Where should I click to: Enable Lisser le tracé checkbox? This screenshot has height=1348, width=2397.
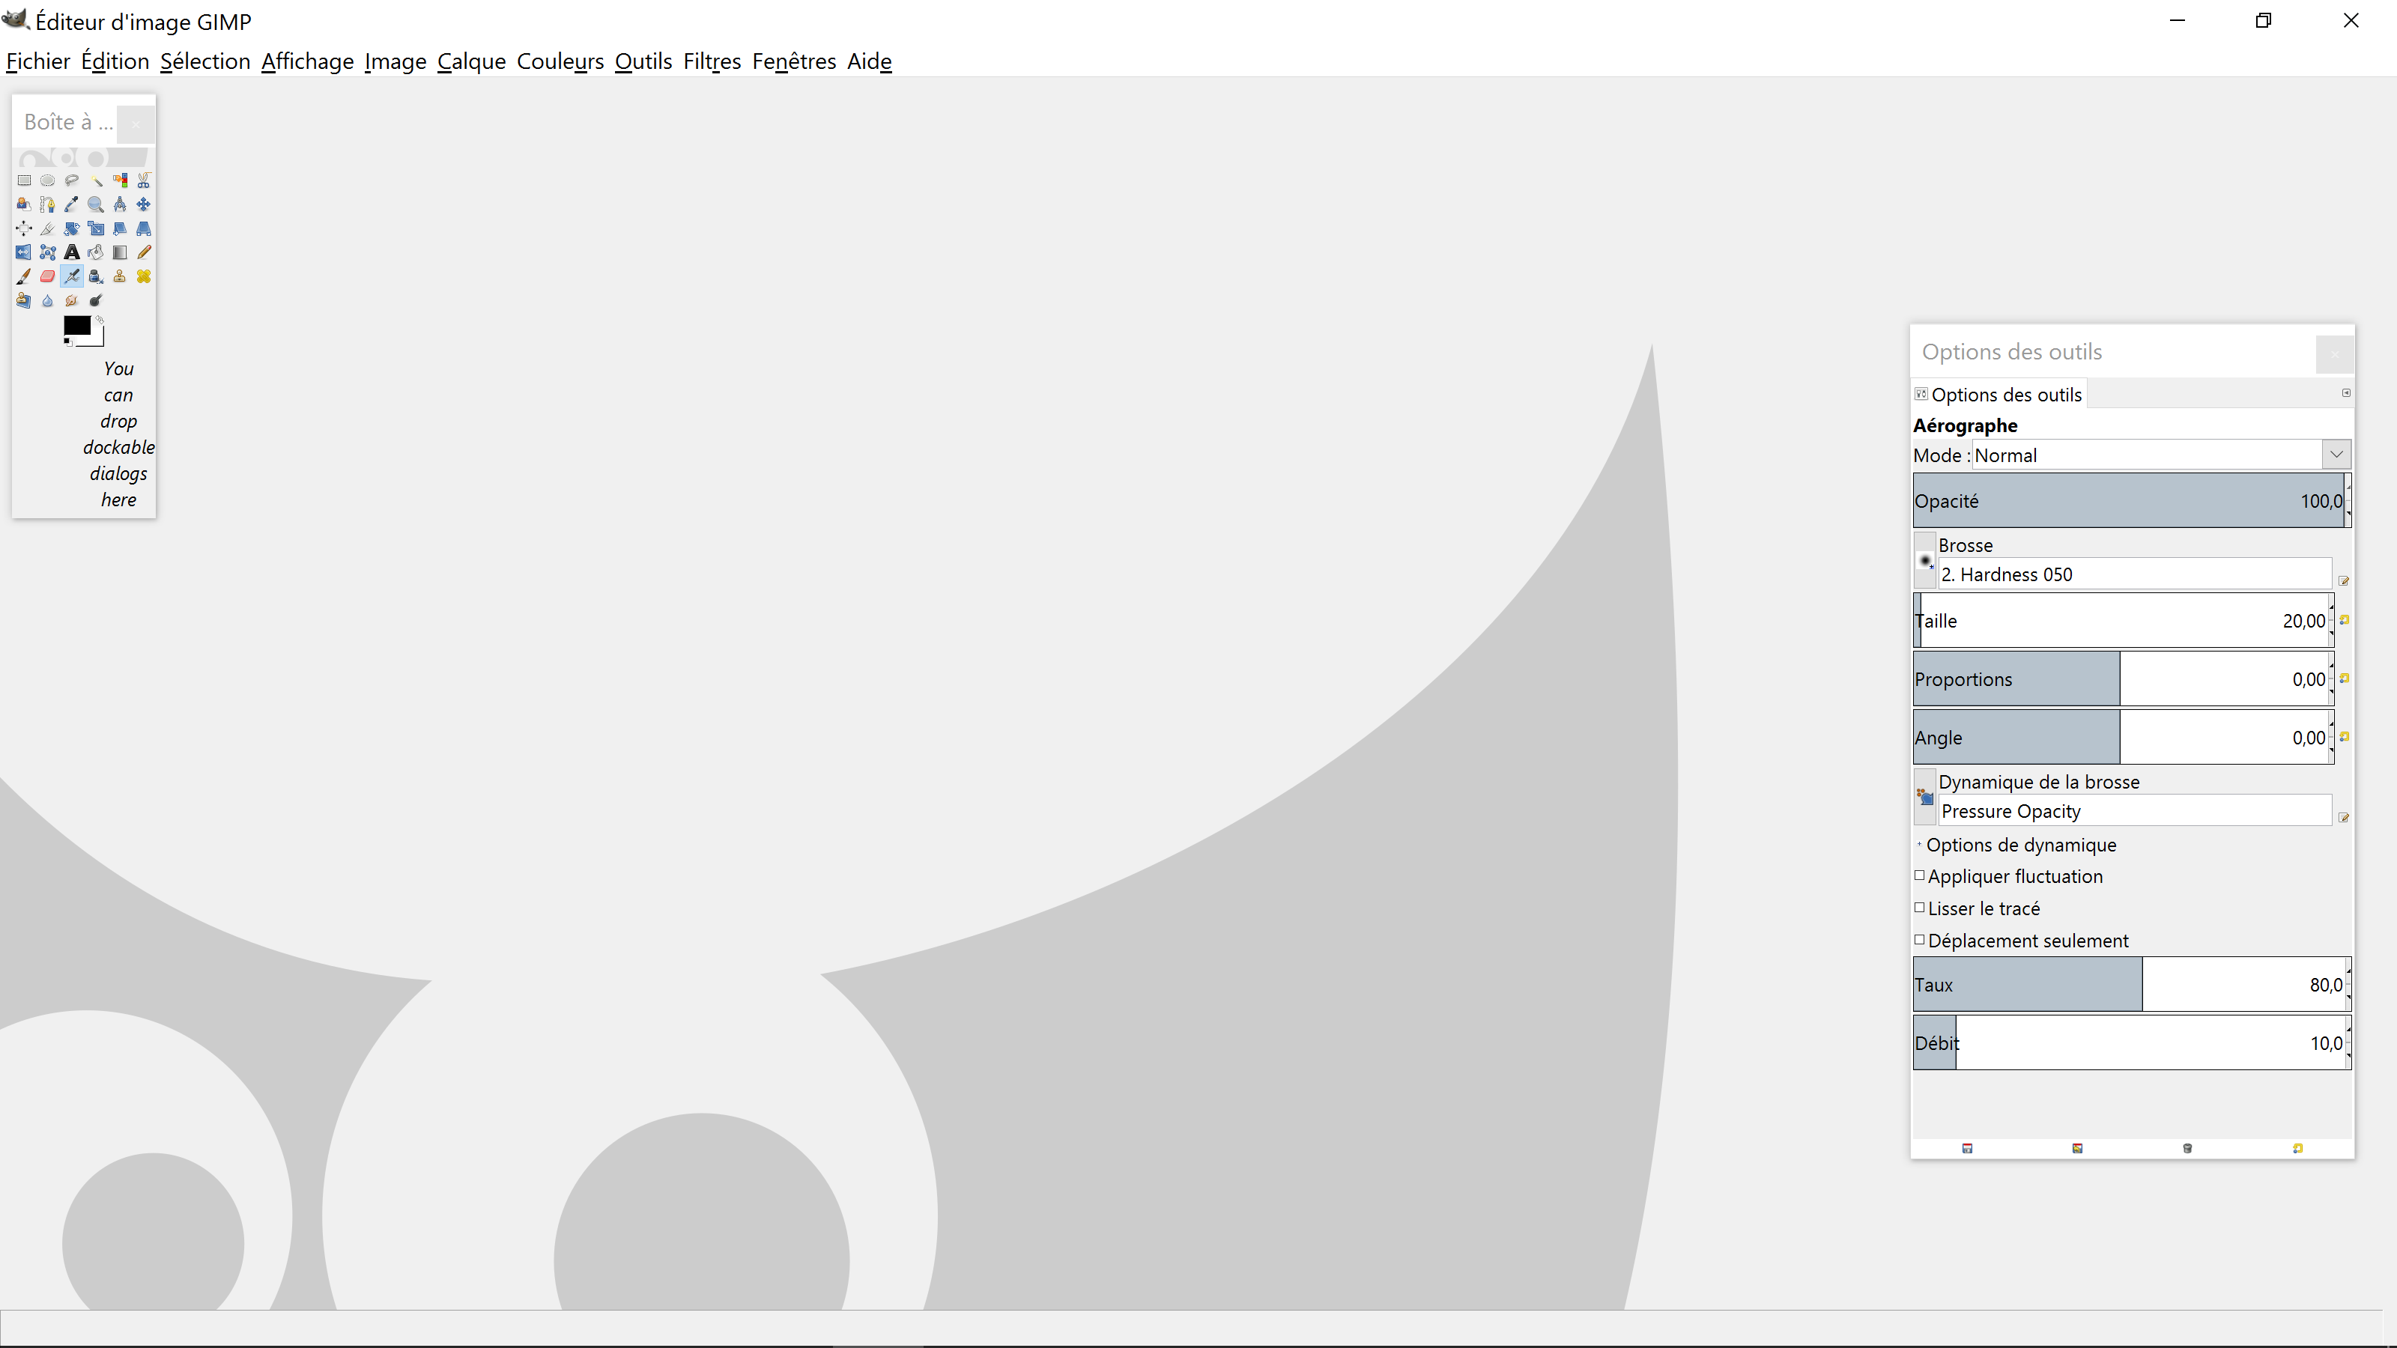[1920, 908]
